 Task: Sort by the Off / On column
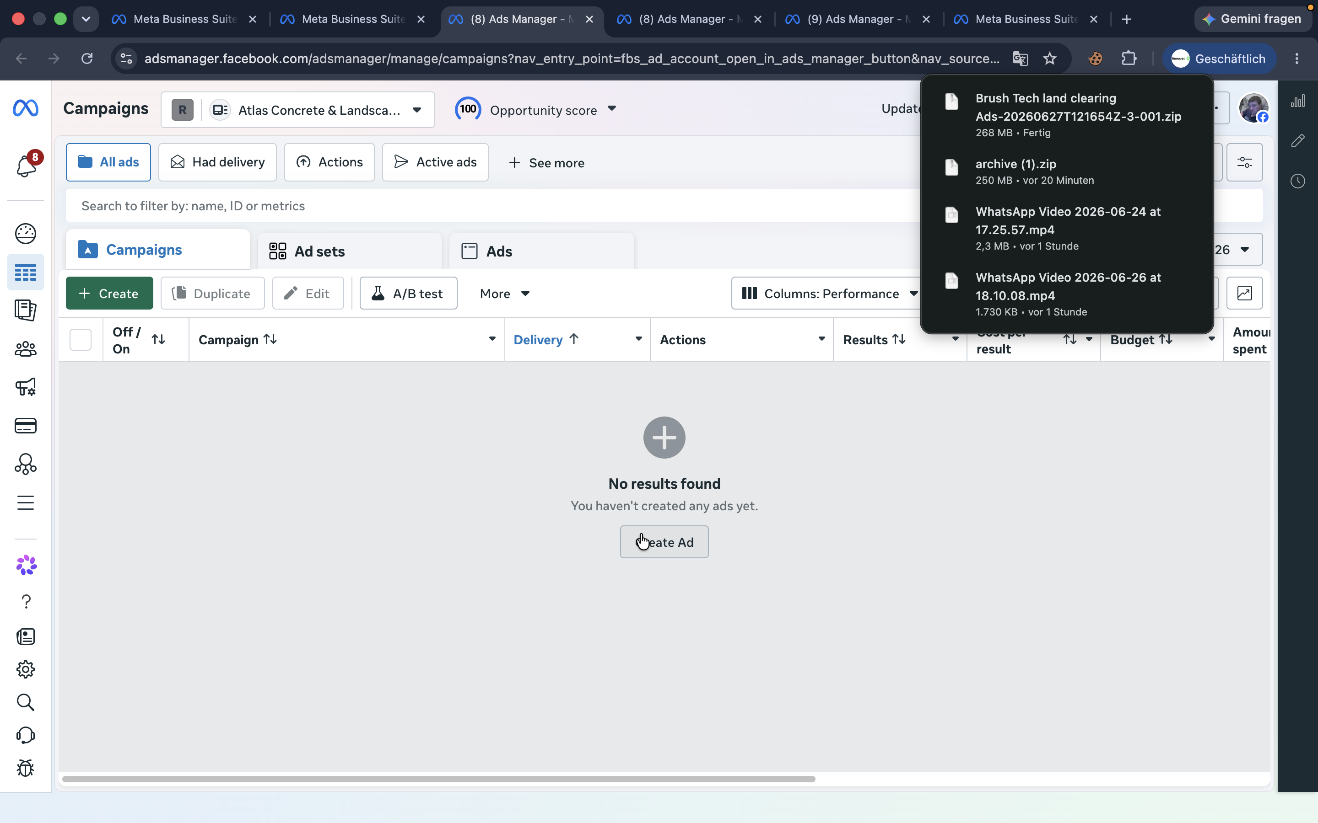pyautogui.click(x=158, y=340)
